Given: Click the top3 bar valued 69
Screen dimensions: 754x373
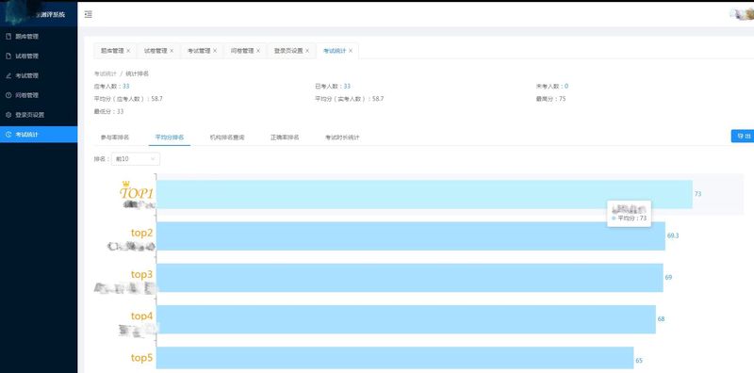Looking at the screenshot, I should coord(410,278).
